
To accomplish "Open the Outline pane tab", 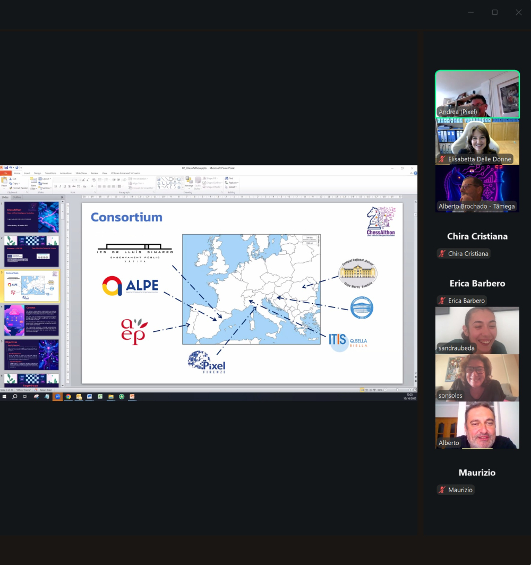I will pyautogui.click(x=17, y=197).
